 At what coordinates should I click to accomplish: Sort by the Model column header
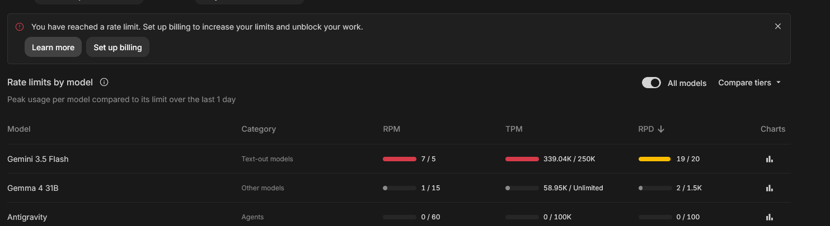[x=19, y=129]
